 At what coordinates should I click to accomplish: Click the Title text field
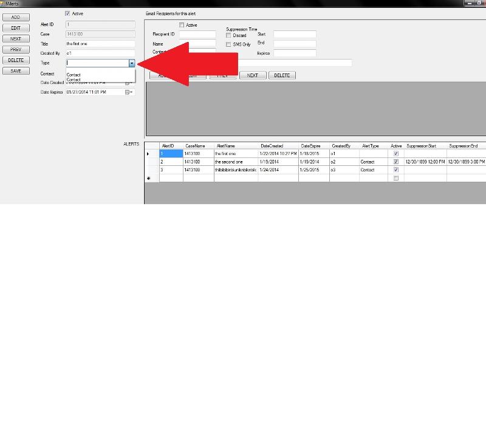point(100,44)
